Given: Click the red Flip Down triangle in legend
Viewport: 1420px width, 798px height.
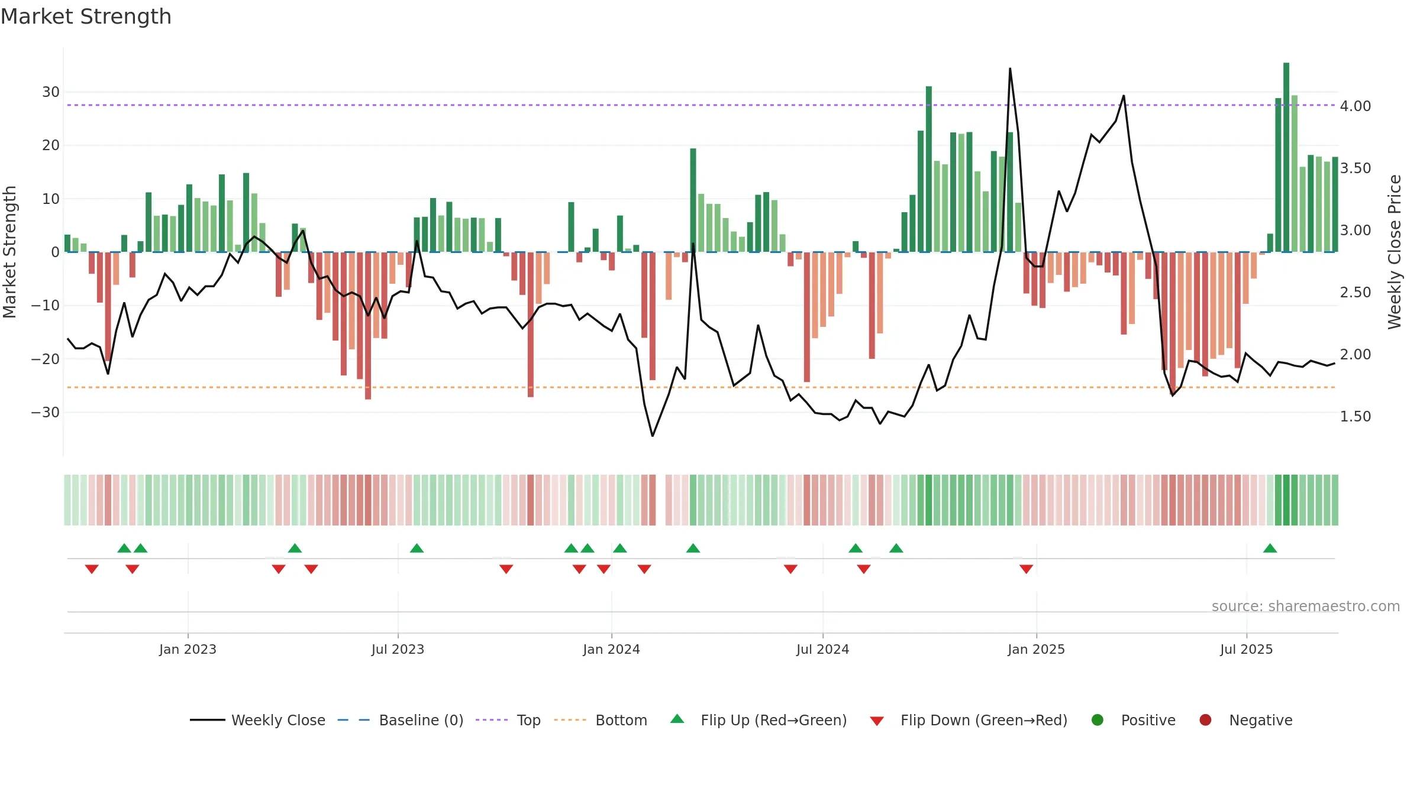Looking at the screenshot, I should coord(877,721).
